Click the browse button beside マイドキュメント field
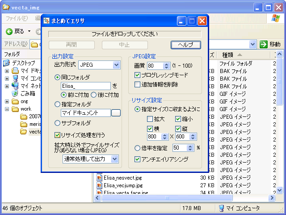This screenshot has height=215, width=286. (x=116, y=113)
